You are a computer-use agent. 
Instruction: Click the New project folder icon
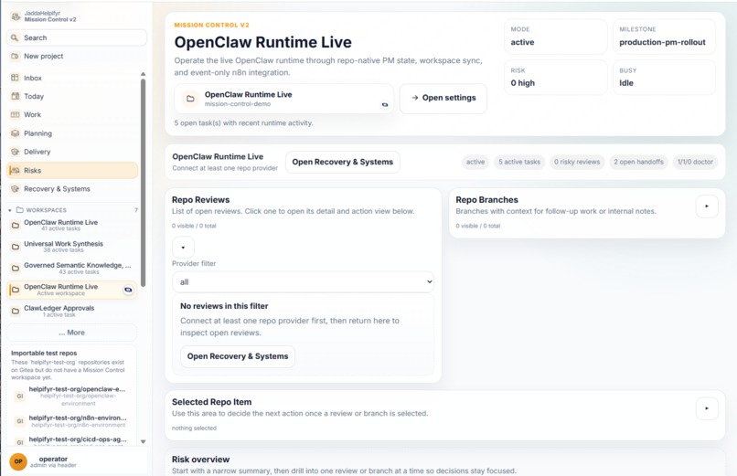coord(15,56)
